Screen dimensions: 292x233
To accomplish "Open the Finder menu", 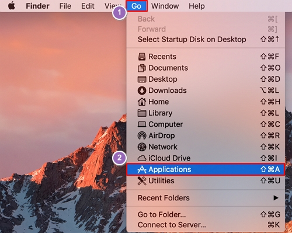I will coord(37,6).
